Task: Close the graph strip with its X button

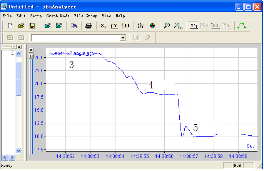Action: pos(31,50)
